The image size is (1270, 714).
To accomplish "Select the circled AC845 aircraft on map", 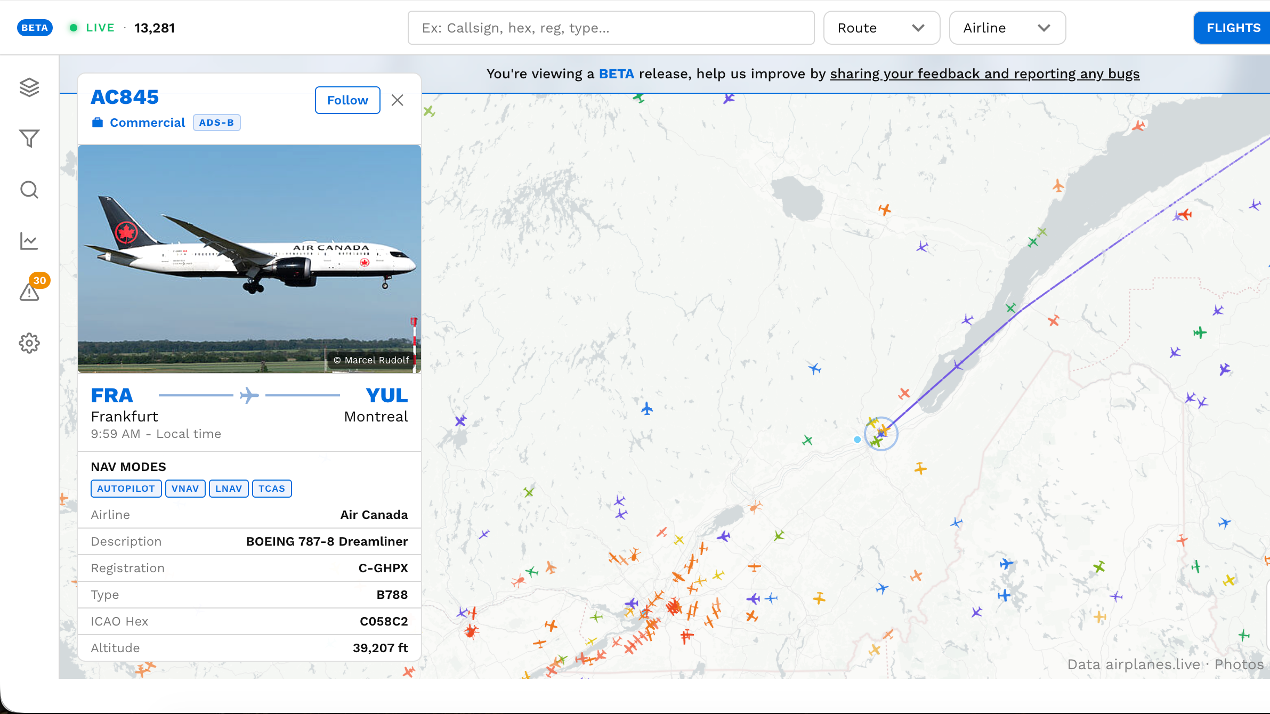I will point(881,433).
